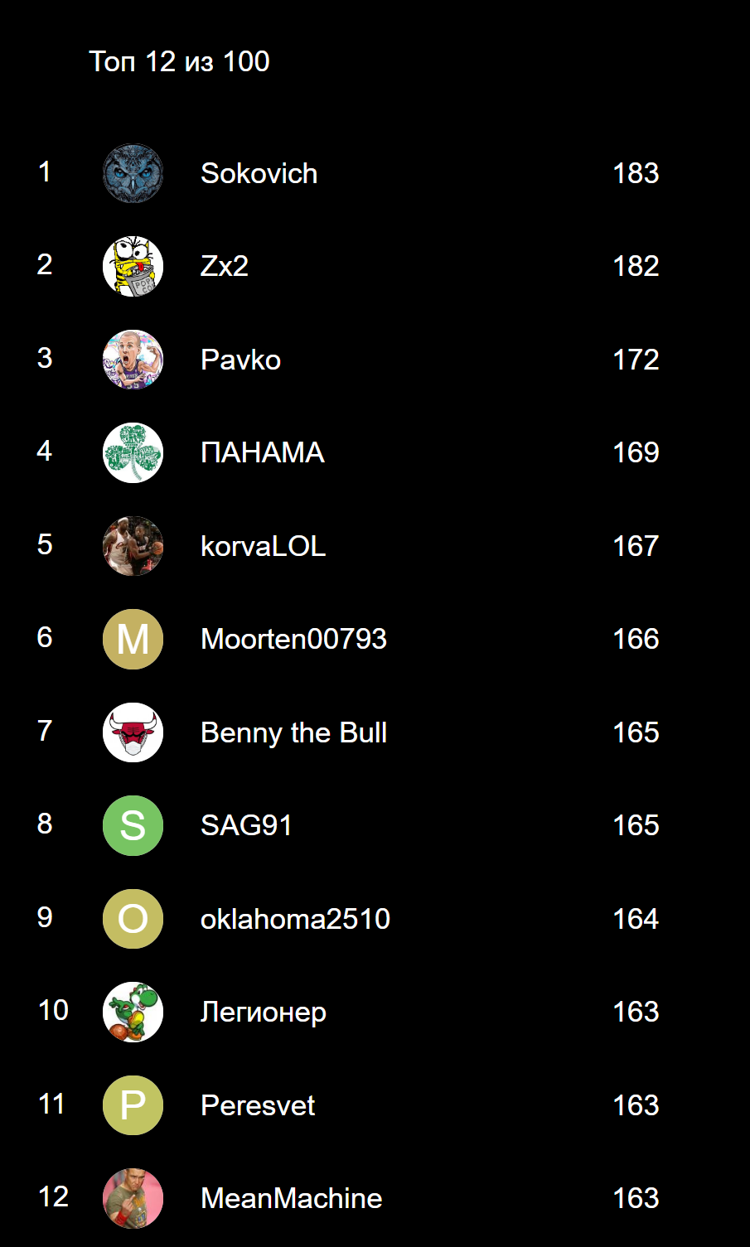Click ПАНАМА's green shamrock avatar
The width and height of the screenshot is (750, 1247).
[x=133, y=452]
